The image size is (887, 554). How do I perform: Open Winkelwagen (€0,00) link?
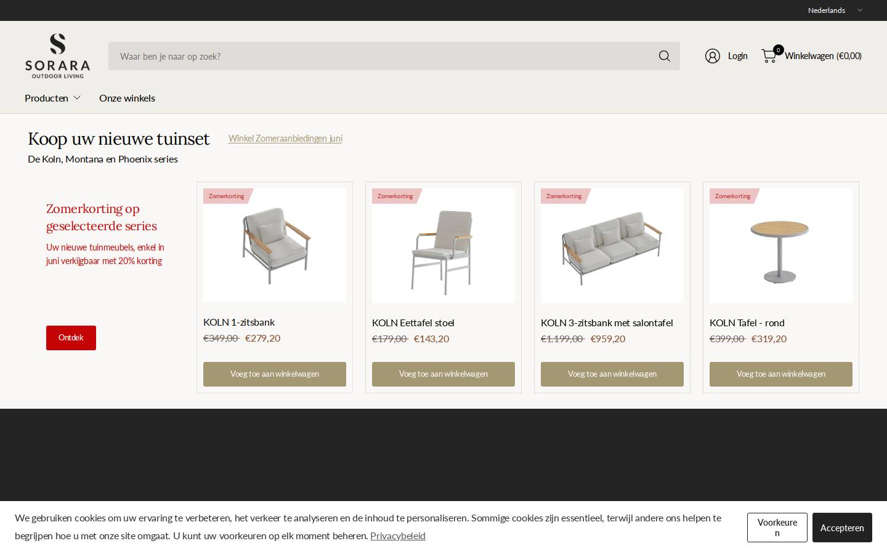(x=823, y=56)
